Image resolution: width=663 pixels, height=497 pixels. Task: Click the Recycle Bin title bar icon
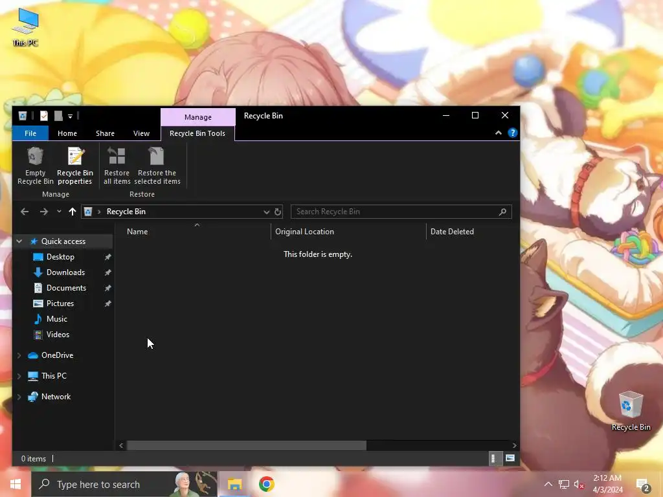(23, 116)
